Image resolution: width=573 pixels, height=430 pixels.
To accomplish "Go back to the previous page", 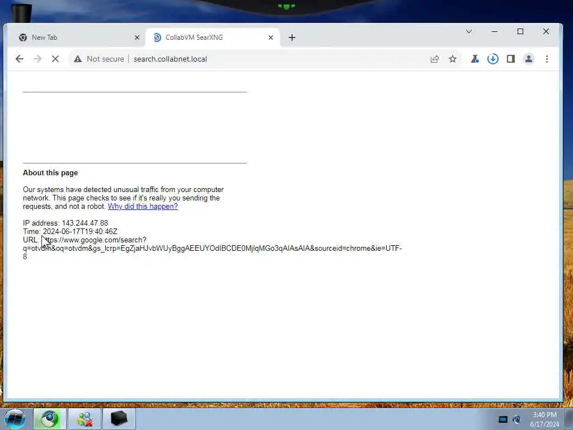I will (20, 59).
